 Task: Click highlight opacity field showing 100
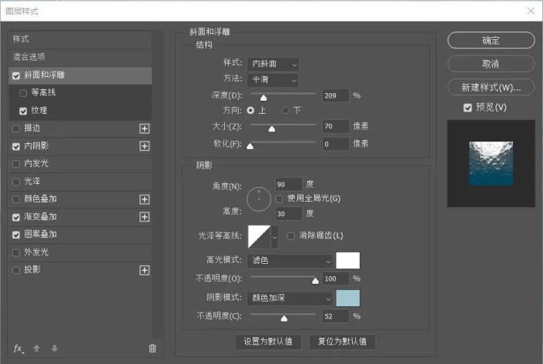[335, 279]
